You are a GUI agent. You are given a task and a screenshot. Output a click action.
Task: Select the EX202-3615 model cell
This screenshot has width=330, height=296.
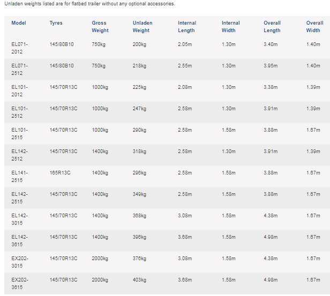(x=20, y=283)
